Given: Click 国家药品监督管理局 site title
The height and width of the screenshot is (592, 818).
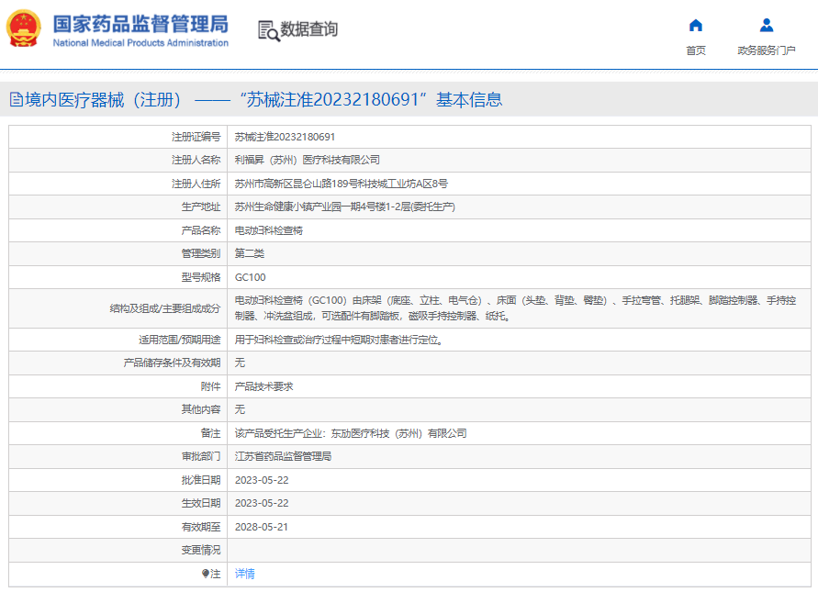Looking at the screenshot, I should click(x=140, y=24).
